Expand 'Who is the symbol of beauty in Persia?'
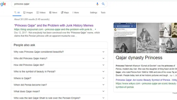This screenshot has height=100, width=177. (59, 72)
